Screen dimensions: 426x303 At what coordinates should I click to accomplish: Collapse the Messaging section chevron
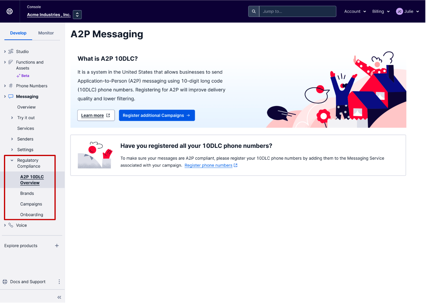click(x=5, y=97)
